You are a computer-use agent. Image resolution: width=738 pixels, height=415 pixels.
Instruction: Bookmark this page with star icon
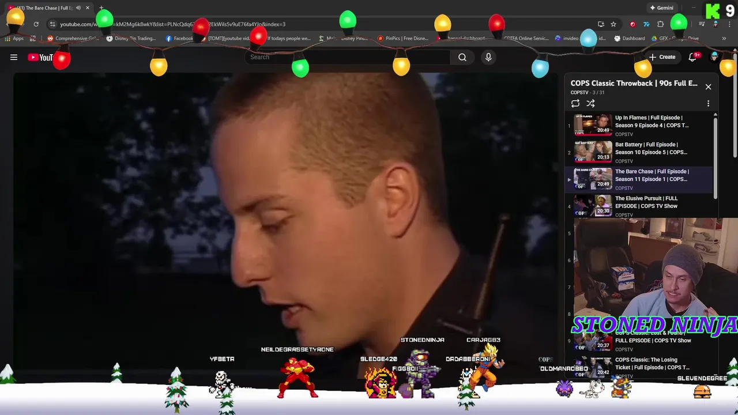click(x=613, y=24)
